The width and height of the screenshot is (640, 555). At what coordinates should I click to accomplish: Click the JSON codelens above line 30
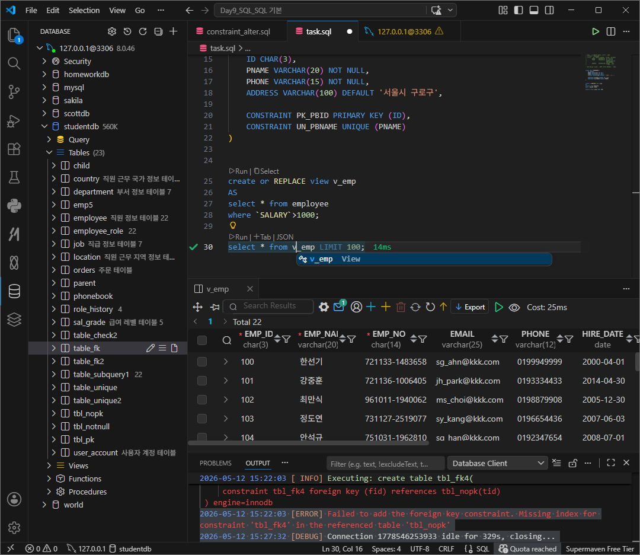click(x=285, y=237)
